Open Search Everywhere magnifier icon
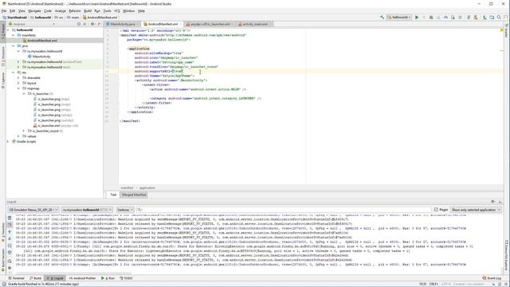 click(499, 18)
